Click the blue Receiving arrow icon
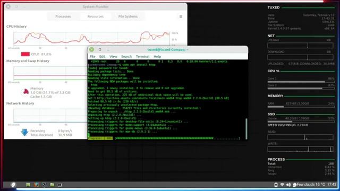 (24, 132)
